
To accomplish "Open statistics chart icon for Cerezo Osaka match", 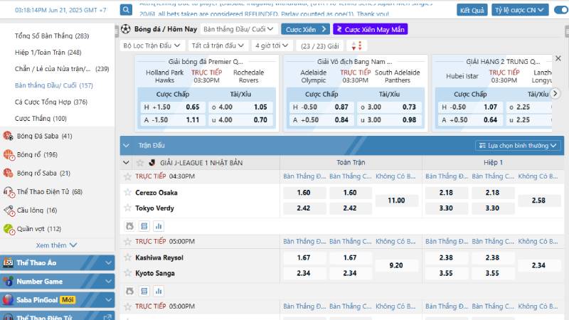I will tap(159, 226).
